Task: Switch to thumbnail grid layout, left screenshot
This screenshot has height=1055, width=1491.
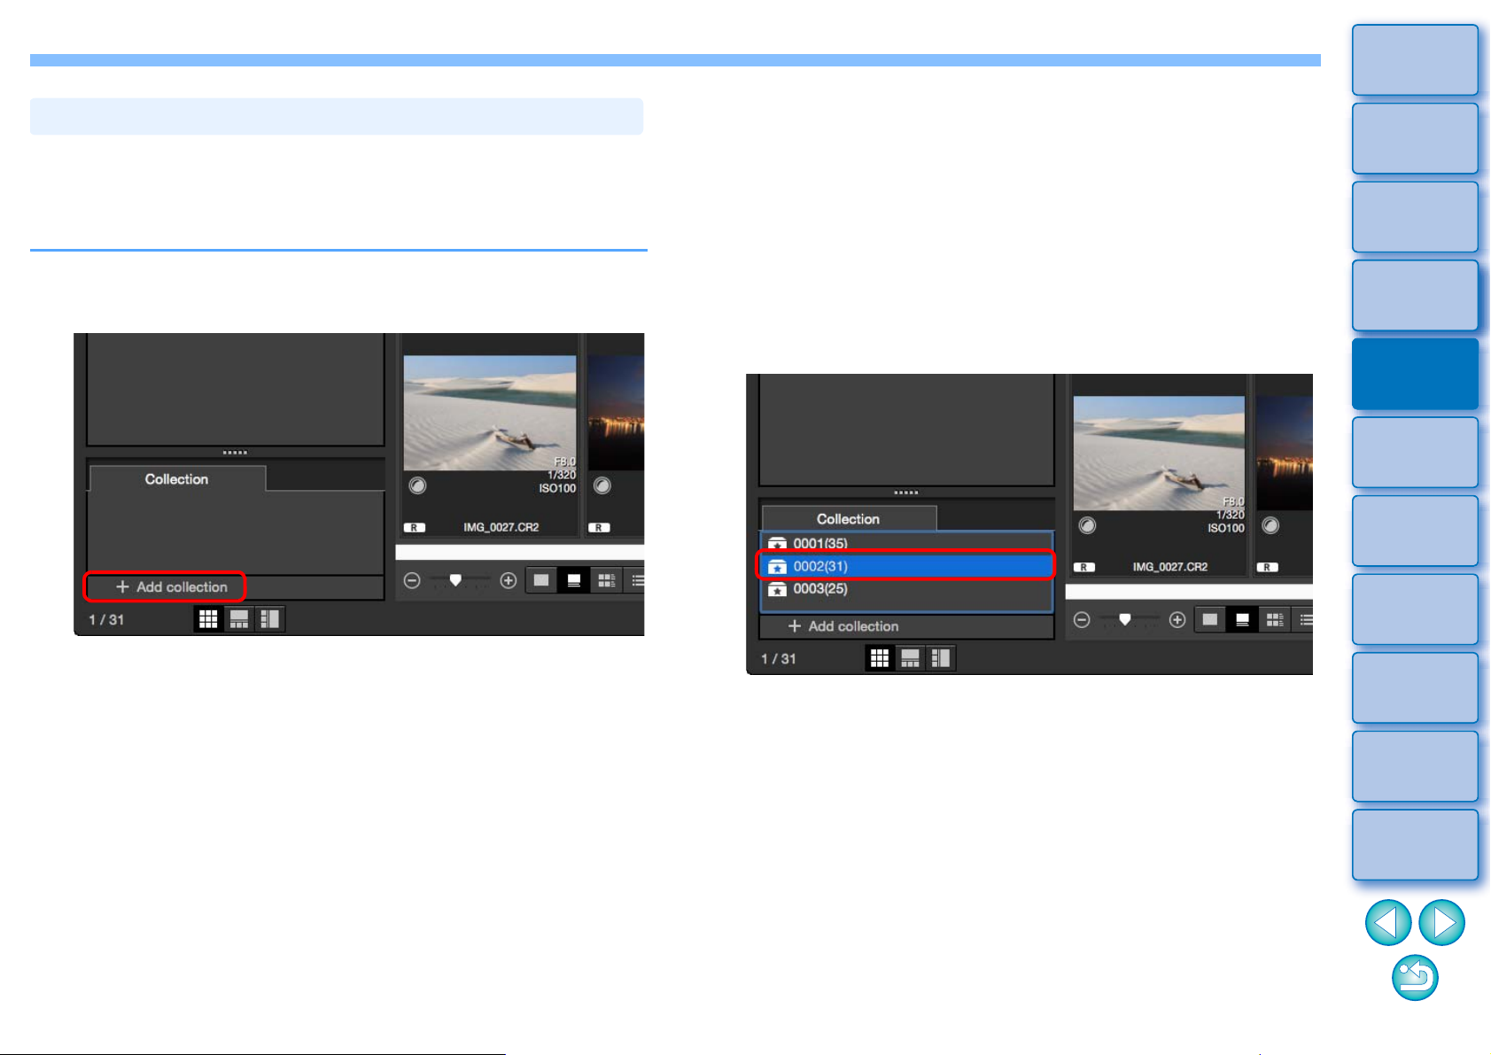Action: (x=208, y=619)
